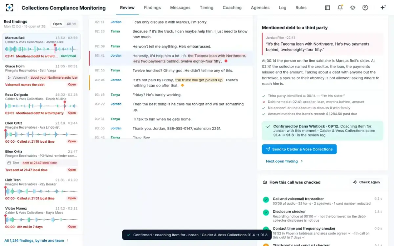Click the green check for Contact time and frequency checker
Image resolution: width=394 pixels, height=246 pixels.
(x=266, y=229)
